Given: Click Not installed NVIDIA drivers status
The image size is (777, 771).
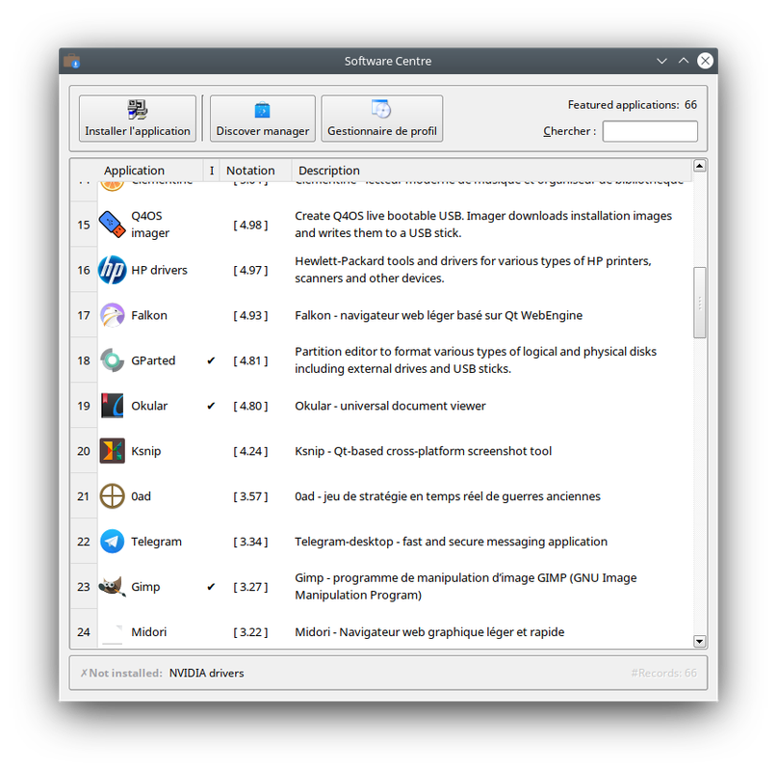Looking at the screenshot, I should point(162,673).
